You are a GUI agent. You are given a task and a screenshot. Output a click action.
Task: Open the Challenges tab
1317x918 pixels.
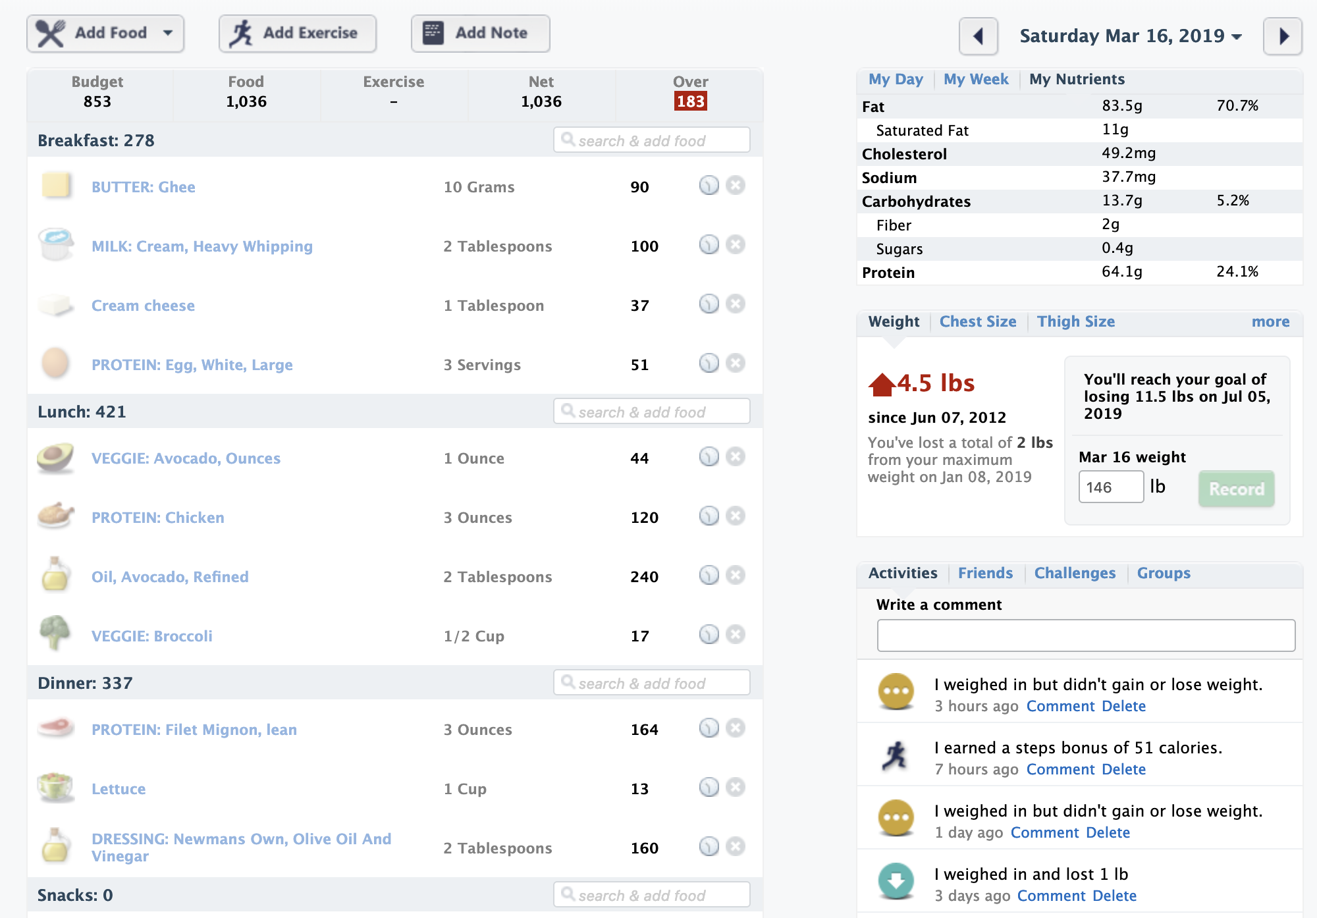(x=1075, y=574)
